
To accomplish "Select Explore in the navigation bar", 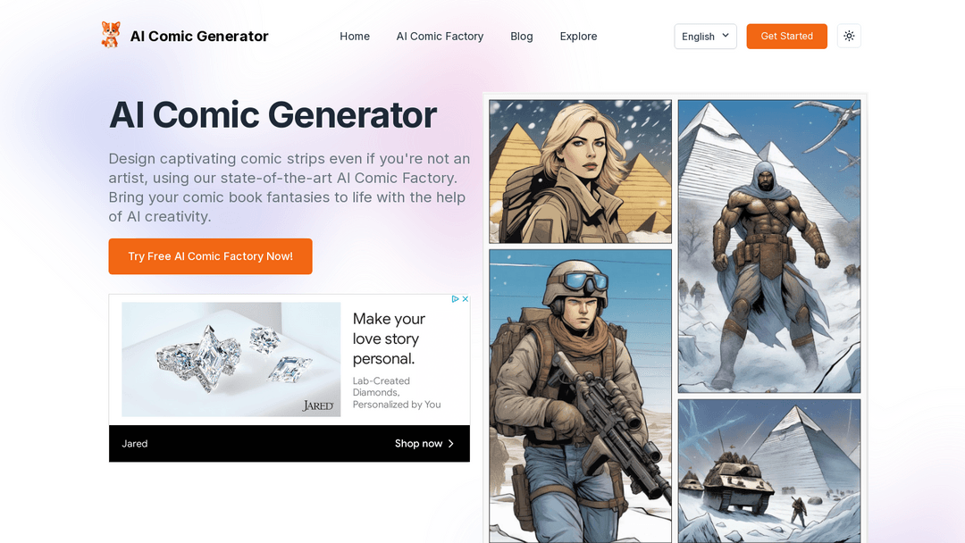I will (x=578, y=37).
